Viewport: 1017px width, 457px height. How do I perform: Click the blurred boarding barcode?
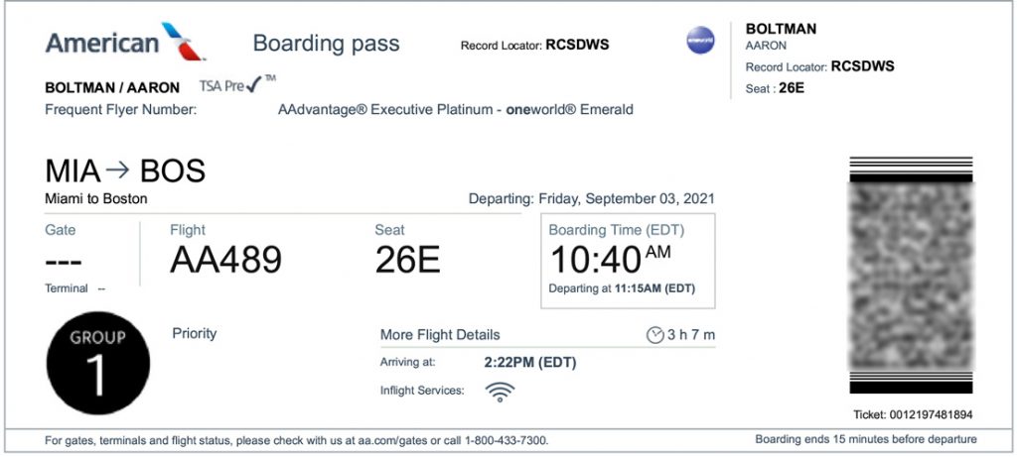pyautogui.click(x=912, y=275)
